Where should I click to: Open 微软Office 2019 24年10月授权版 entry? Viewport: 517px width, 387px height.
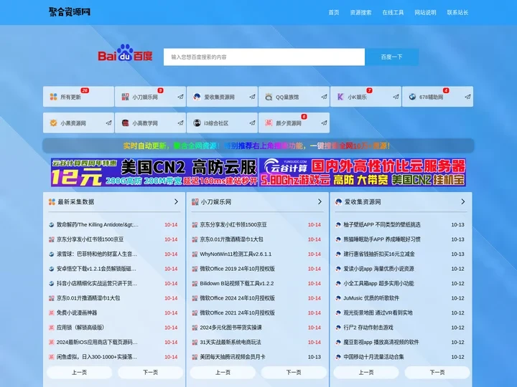tap(238, 269)
